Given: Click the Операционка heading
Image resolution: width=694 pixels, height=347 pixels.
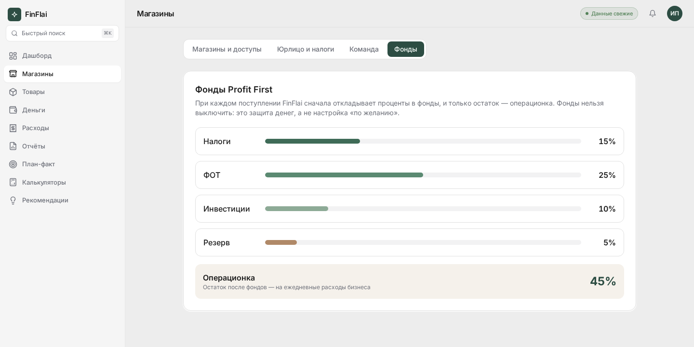Looking at the screenshot, I should 229,278.
